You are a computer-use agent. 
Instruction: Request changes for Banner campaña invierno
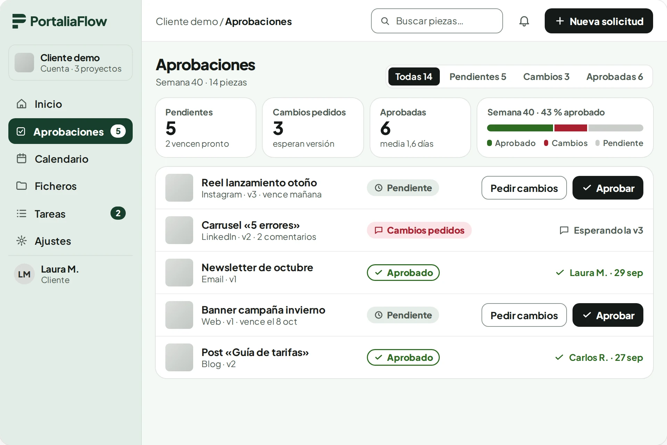524,315
